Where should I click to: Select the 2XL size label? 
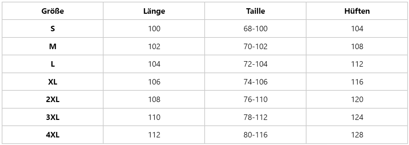coord(53,100)
